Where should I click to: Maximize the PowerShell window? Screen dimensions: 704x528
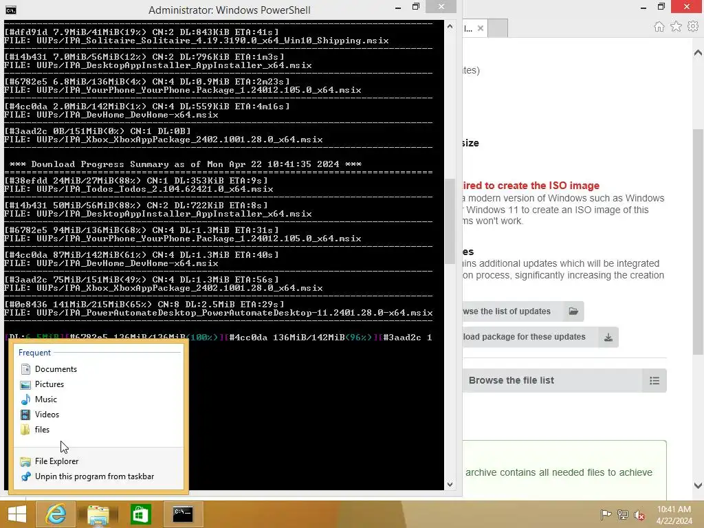pyautogui.click(x=416, y=7)
